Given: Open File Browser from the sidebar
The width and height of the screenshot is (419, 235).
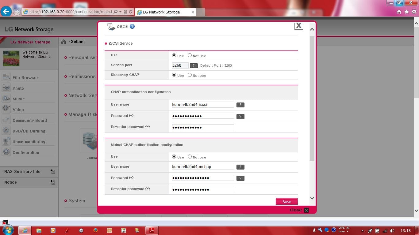Looking at the screenshot, I should [25, 77].
